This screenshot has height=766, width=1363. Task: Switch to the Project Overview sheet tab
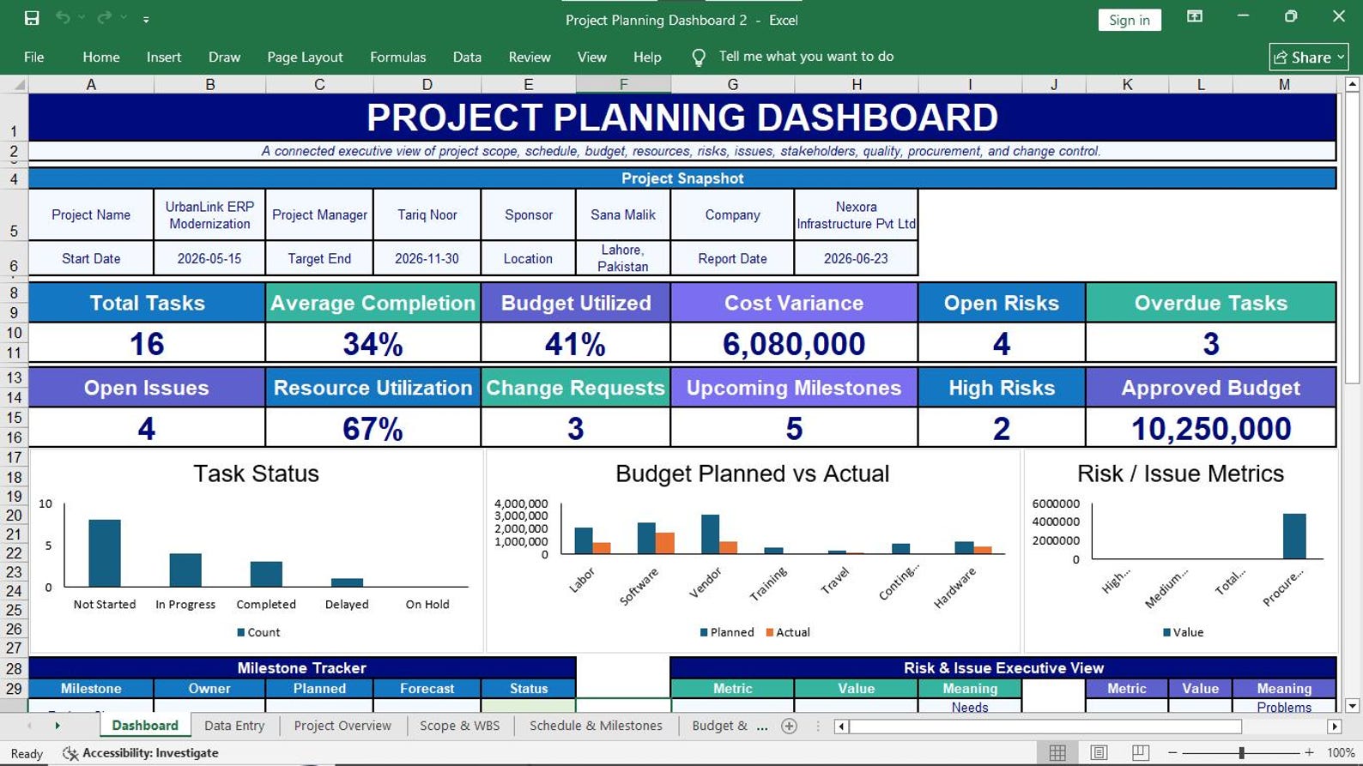(342, 726)
